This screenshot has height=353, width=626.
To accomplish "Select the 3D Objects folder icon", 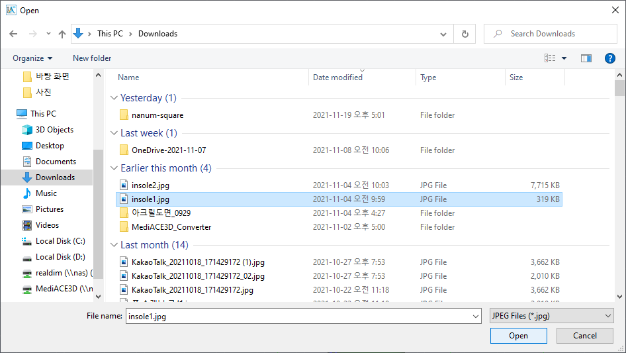I will pyautogui.click(x=27, y=130).
